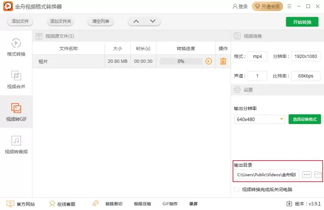The height and width of the screenshot is (210, 324).
Task: Open the 在线客服 support link
Action: [62, 204]
